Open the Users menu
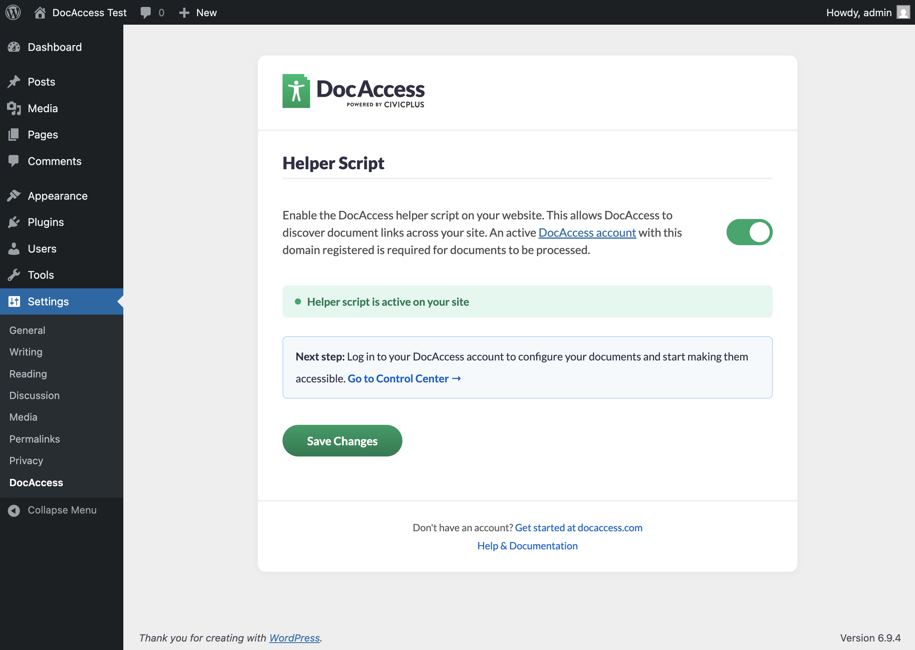Image resolution: width=915 pixels, height=650 pixels. coord(42,249)
